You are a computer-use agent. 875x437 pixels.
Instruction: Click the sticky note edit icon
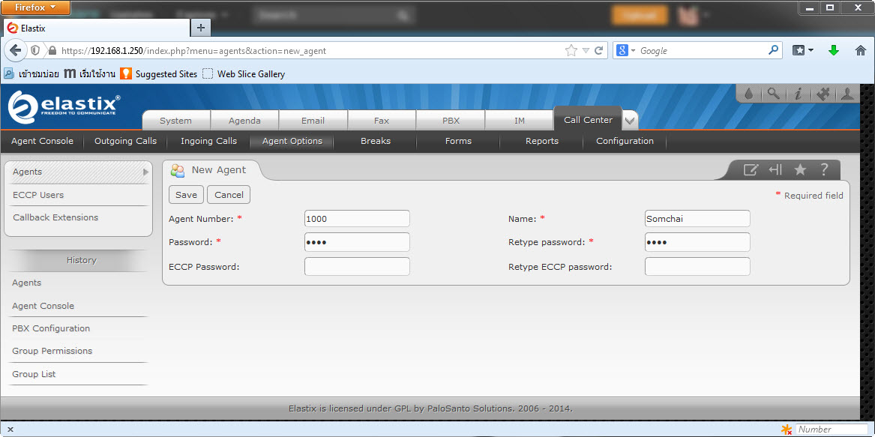point(750,169)
